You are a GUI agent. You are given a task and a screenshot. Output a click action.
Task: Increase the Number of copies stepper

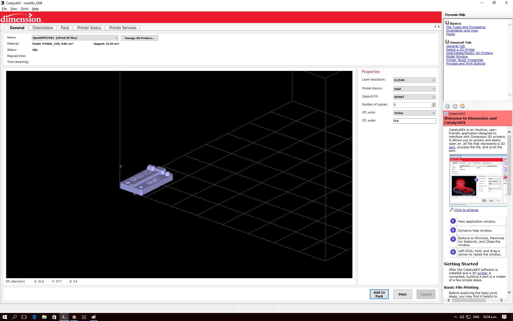click(x=434, y=104)
